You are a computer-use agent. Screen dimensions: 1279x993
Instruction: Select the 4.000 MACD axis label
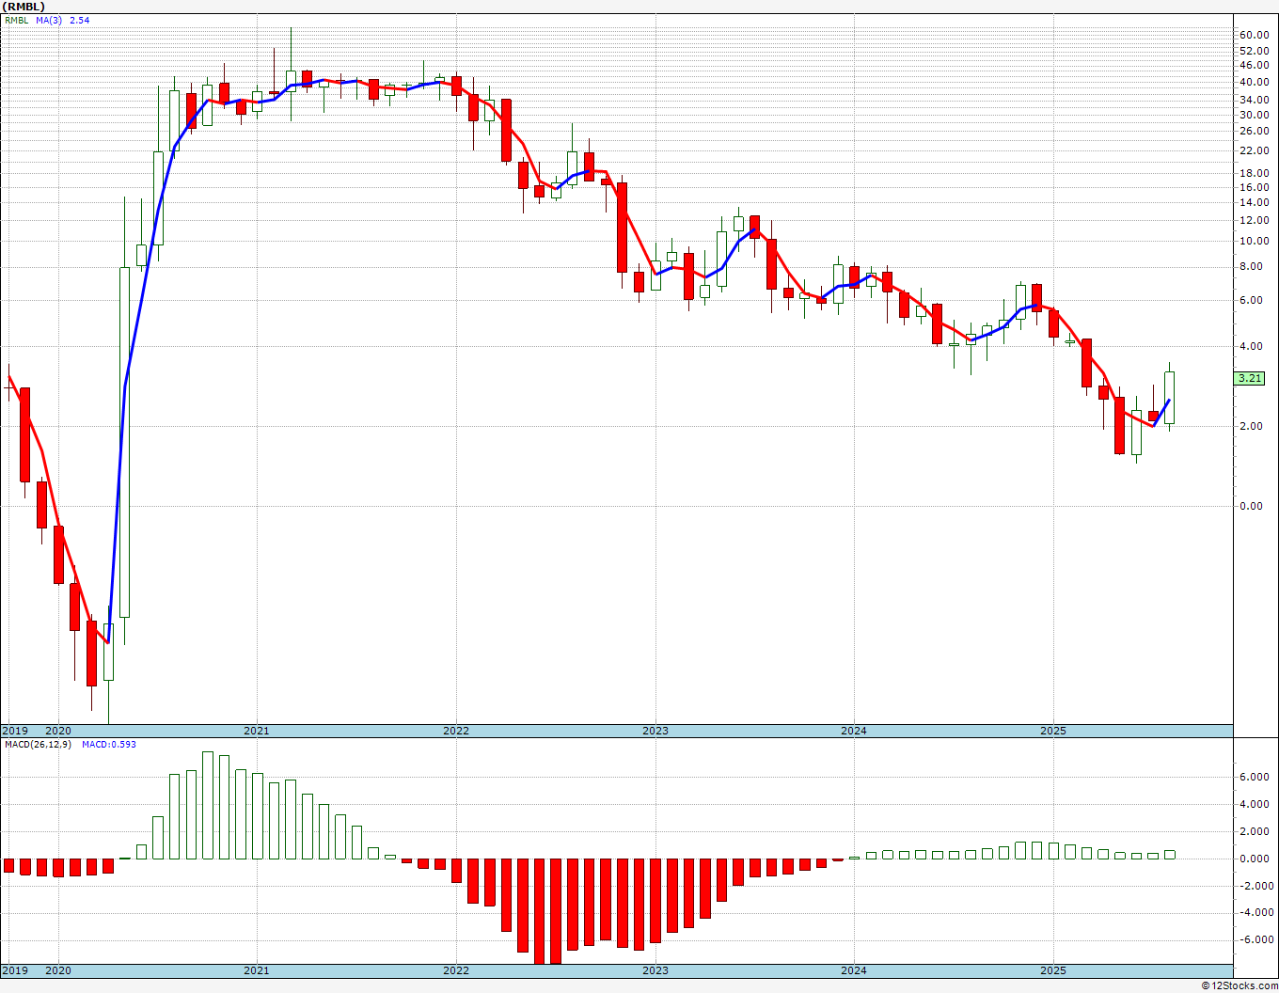(x=1255, y=804)
